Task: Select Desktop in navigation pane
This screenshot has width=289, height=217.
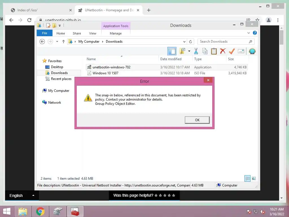Action: [57, 67]
